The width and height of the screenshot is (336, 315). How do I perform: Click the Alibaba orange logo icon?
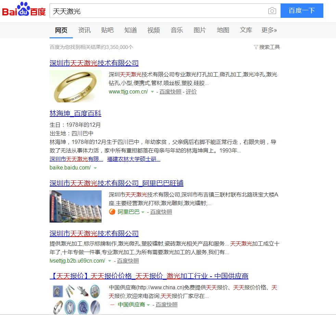[x=112, y=212]
